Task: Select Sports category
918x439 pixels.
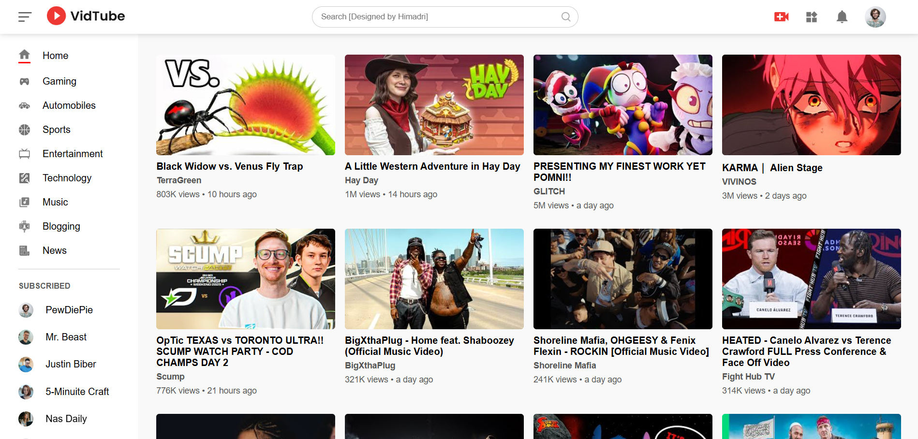Action: point(57,130)
